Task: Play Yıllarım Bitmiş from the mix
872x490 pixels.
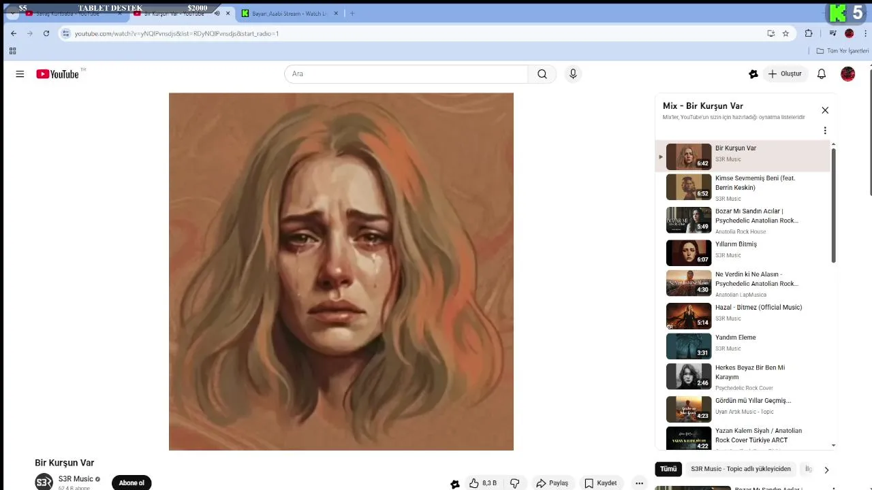Action: coord(744,252)
